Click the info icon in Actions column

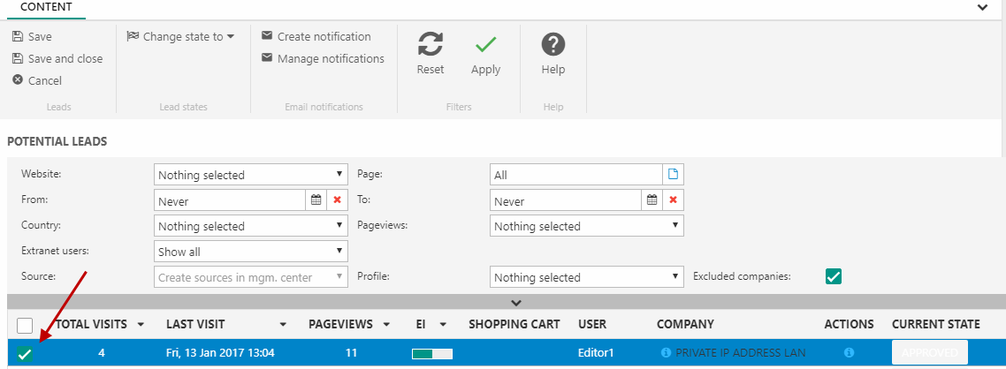(849, 353)
